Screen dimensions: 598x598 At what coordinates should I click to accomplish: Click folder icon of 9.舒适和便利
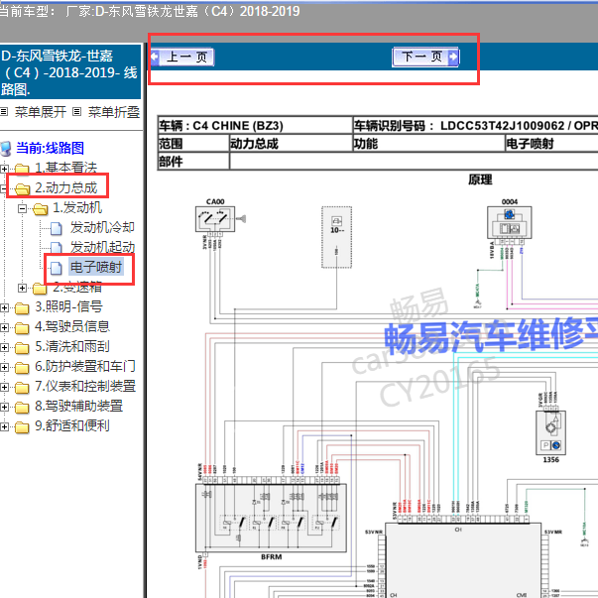click(x=22, y=426)
